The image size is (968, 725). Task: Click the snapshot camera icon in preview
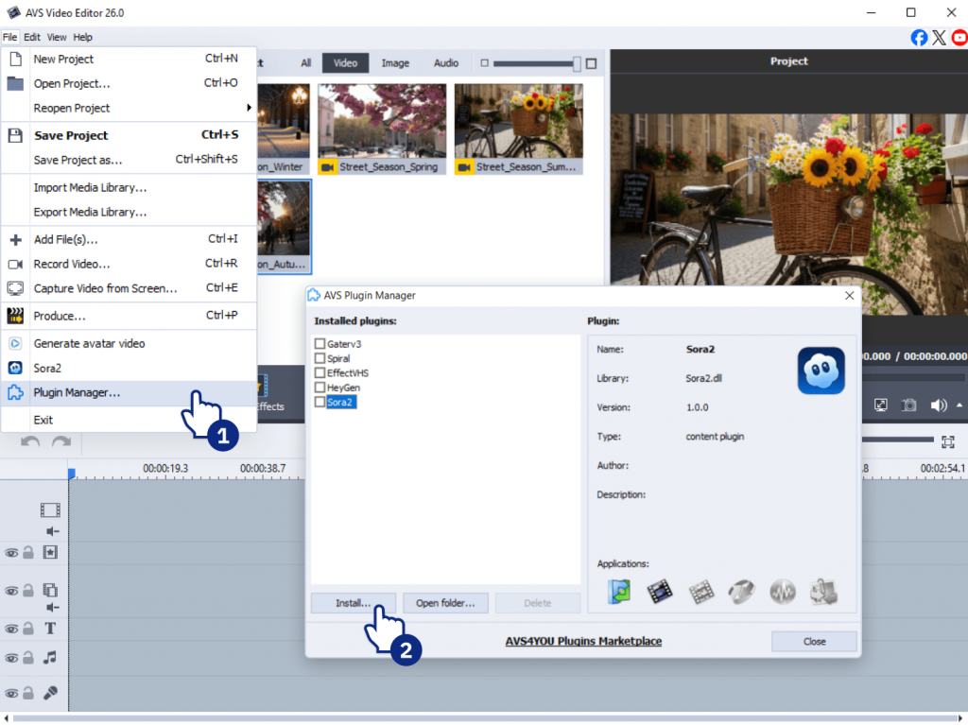(x=908, y=405)
